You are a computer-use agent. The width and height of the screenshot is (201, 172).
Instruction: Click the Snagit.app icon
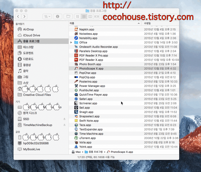pyautogui.click(x=76, y=112)
